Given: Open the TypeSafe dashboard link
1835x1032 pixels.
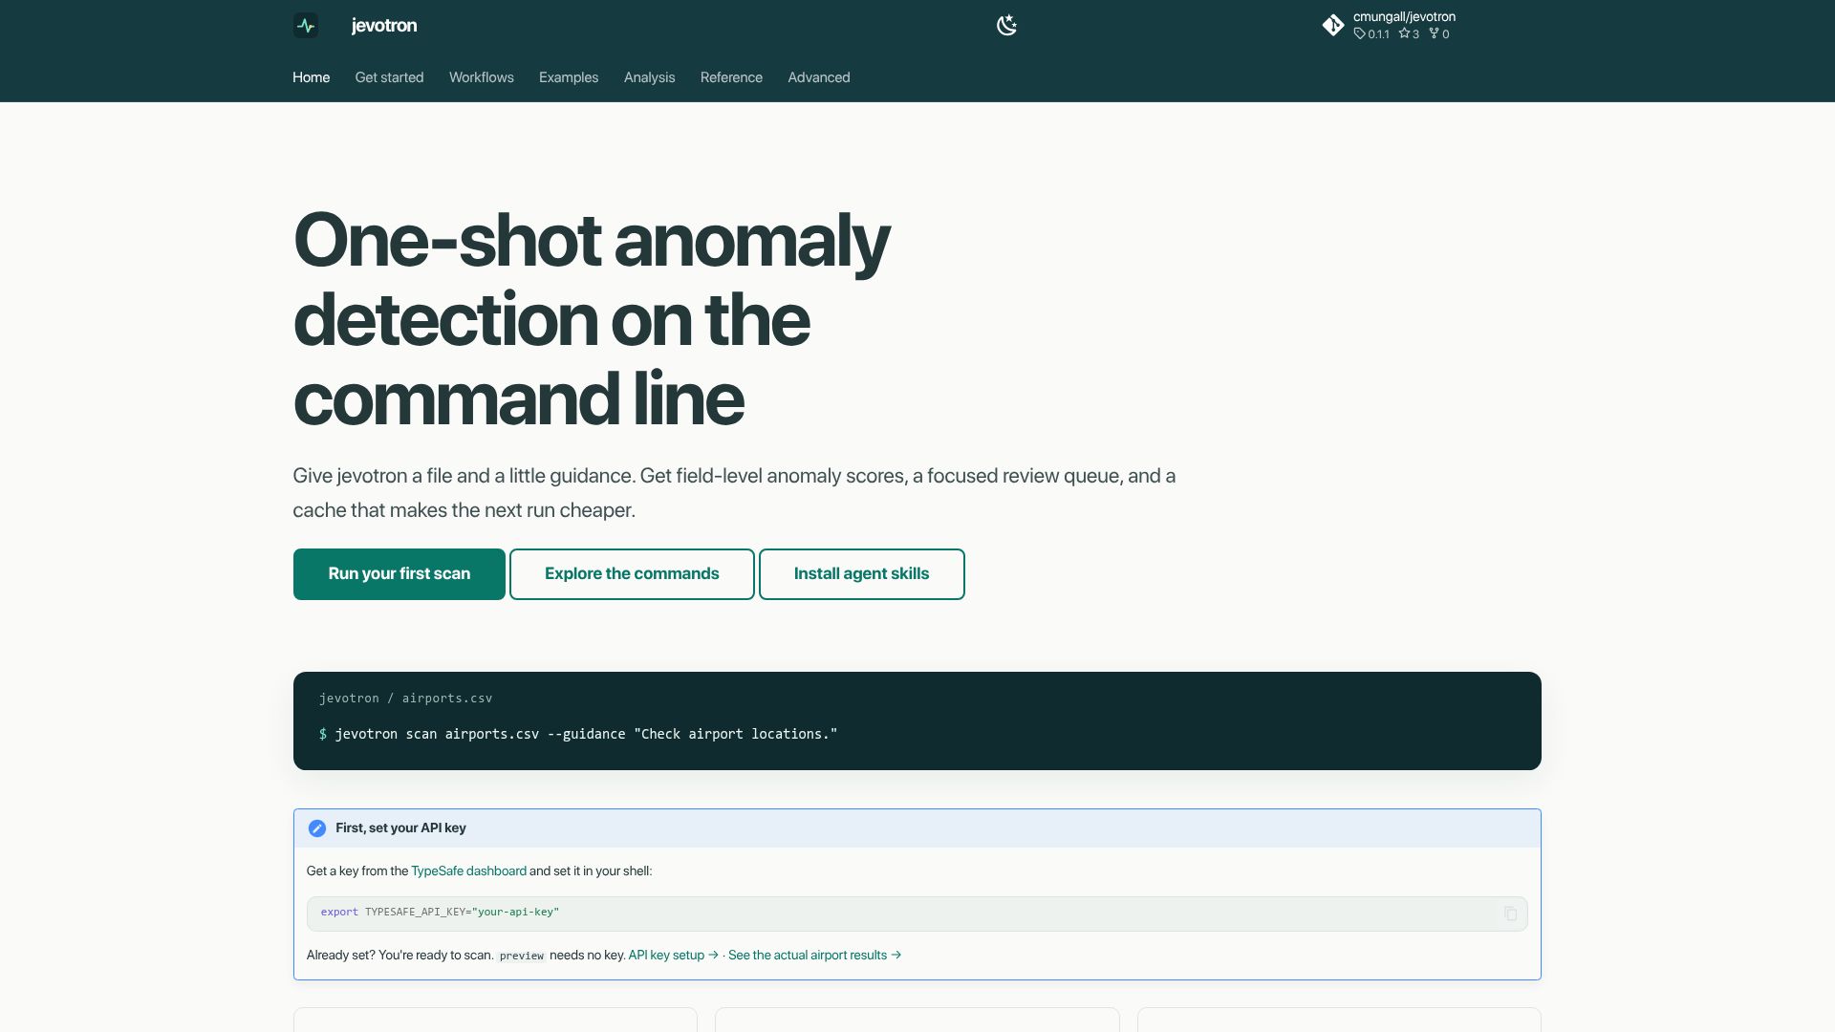Looking at the screenshot, I should pyautogui.click(x=468, y=871).
